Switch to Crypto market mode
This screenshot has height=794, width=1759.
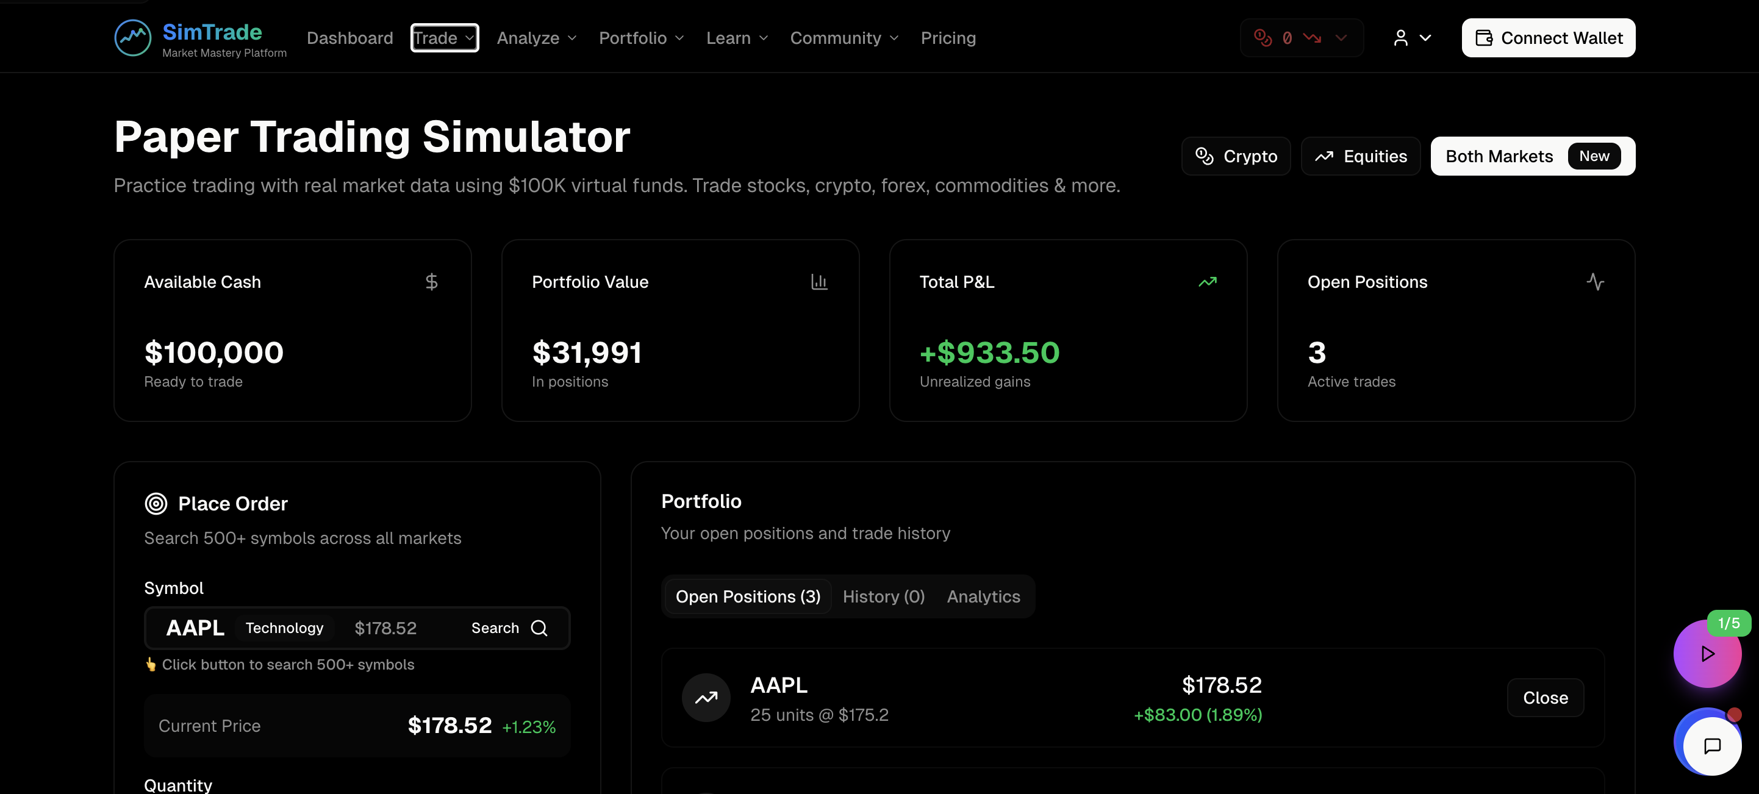(1235, 156)
